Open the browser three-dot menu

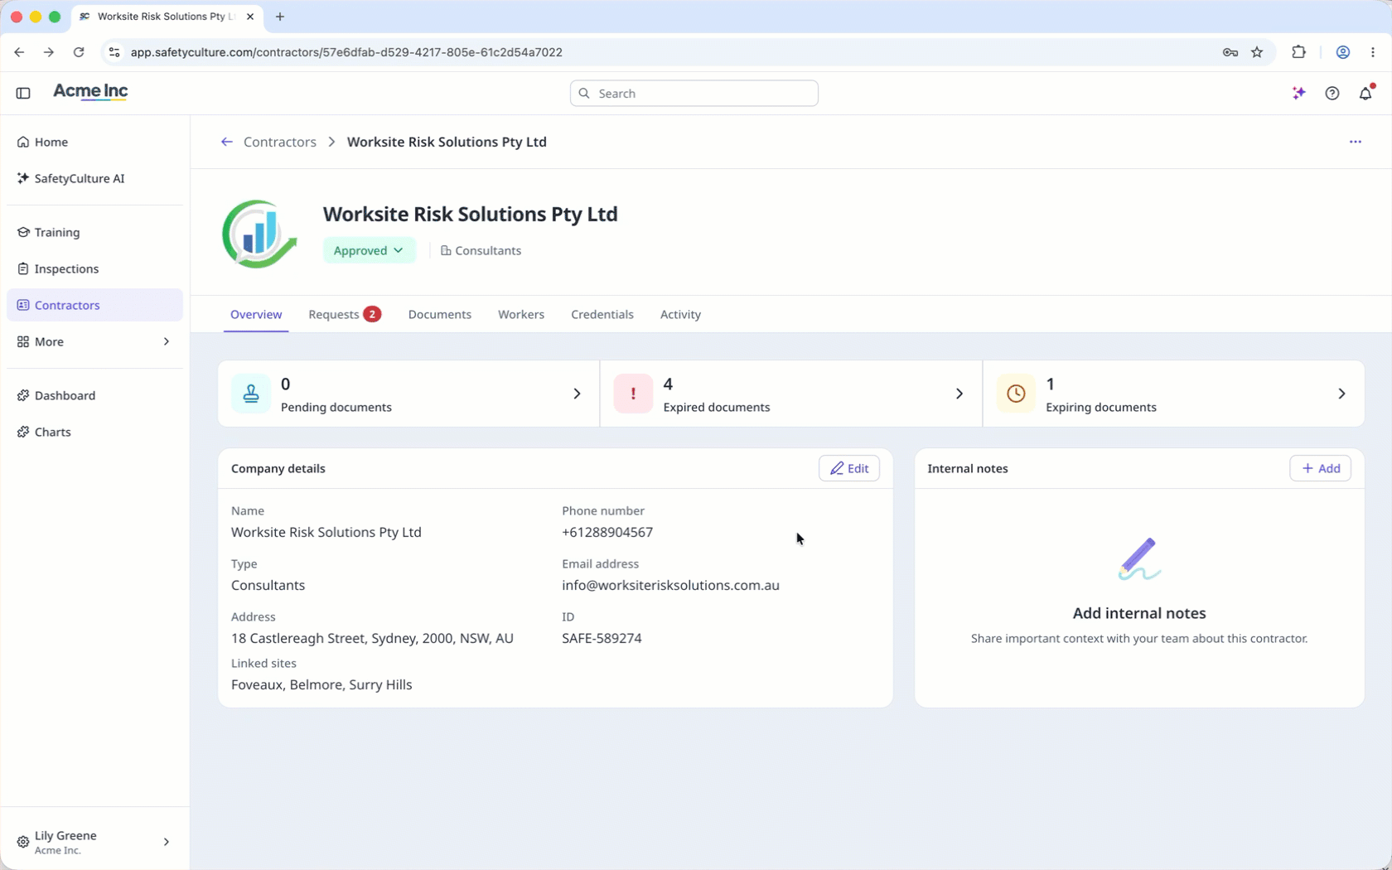point(1373,52)
